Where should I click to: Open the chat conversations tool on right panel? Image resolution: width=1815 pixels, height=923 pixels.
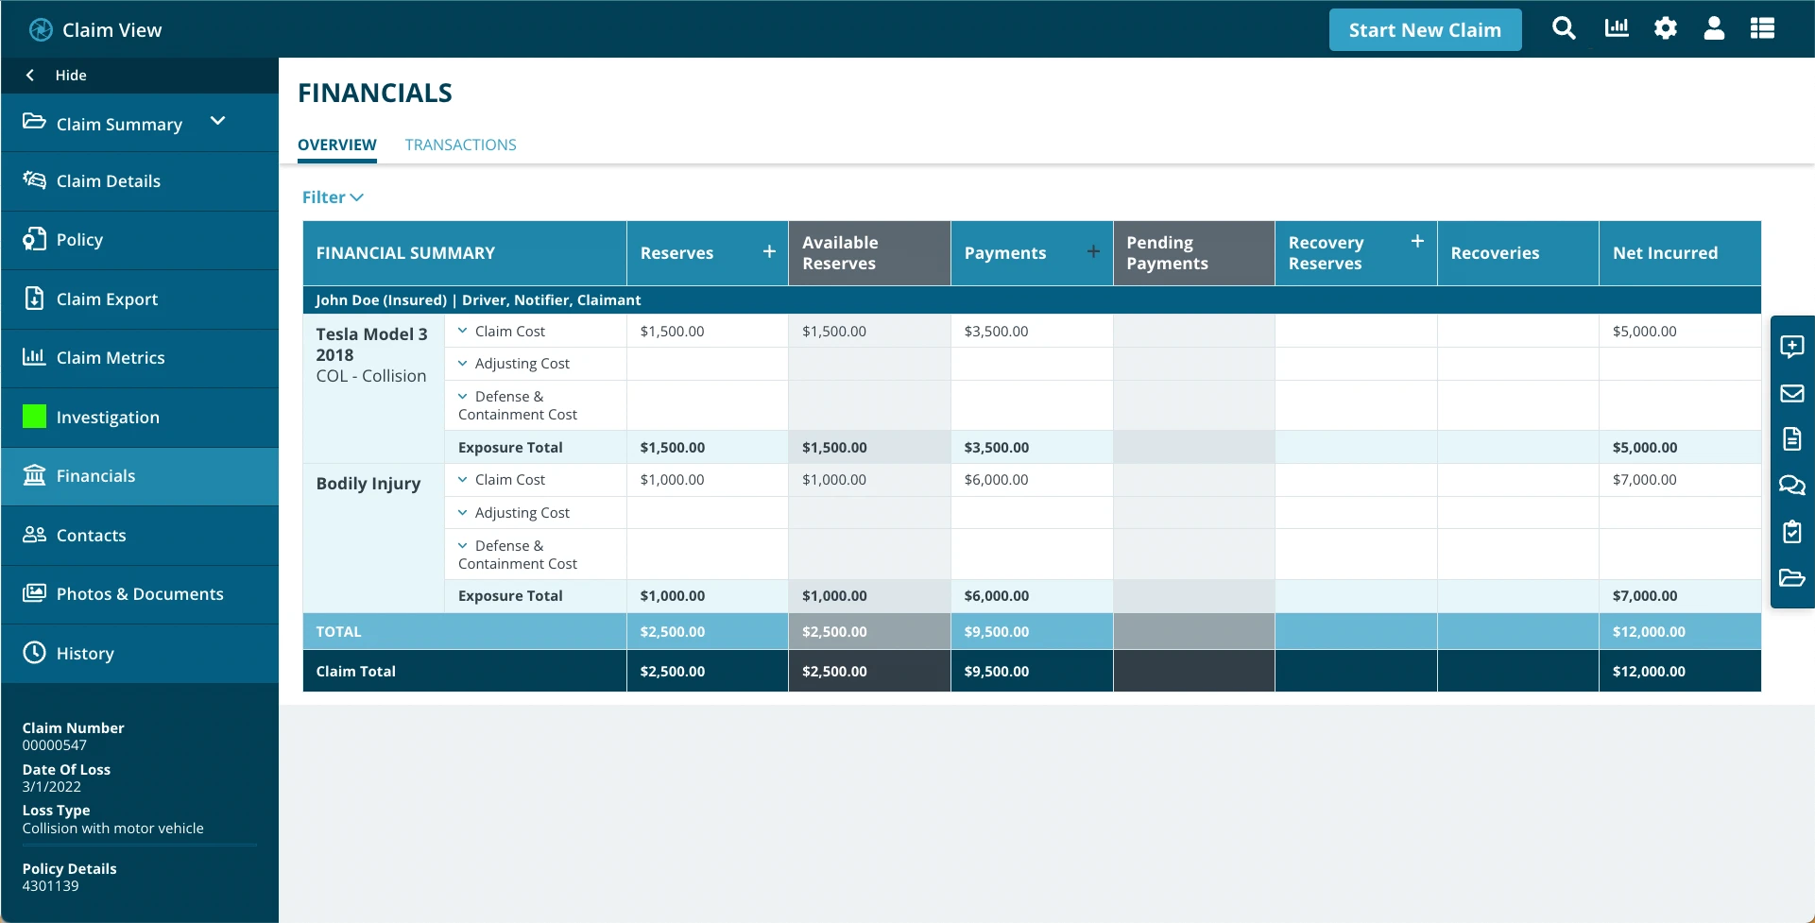[1793, 486]
